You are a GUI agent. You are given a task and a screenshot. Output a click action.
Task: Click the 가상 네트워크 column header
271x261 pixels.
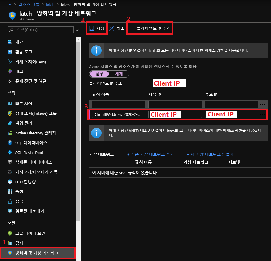pyautogui.click(x=196, y=162)
